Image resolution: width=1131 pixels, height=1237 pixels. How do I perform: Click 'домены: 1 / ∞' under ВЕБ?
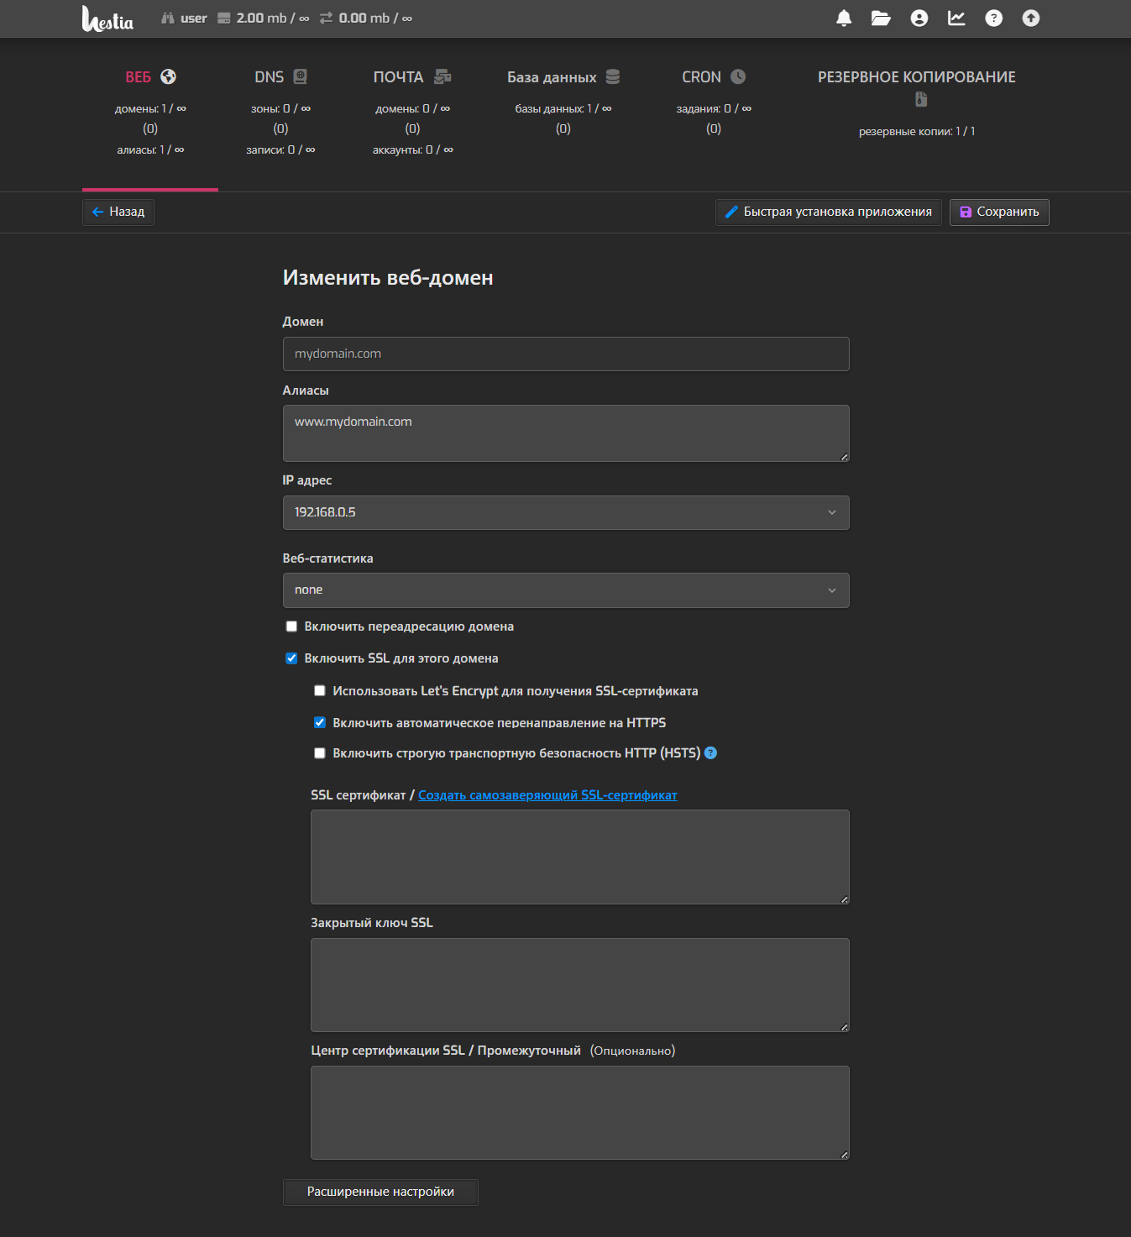150,108
